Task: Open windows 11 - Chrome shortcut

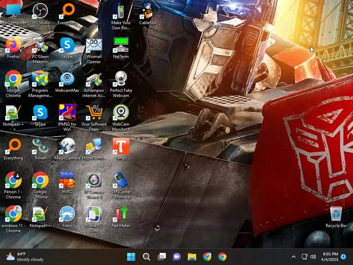Action: [x=13, y=220]
